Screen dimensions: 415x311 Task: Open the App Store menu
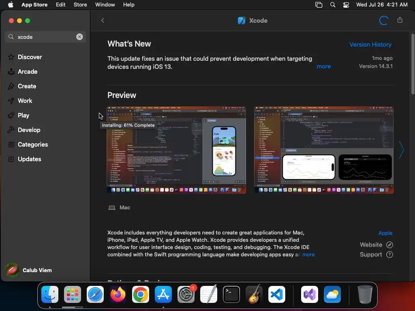[34, 5]
